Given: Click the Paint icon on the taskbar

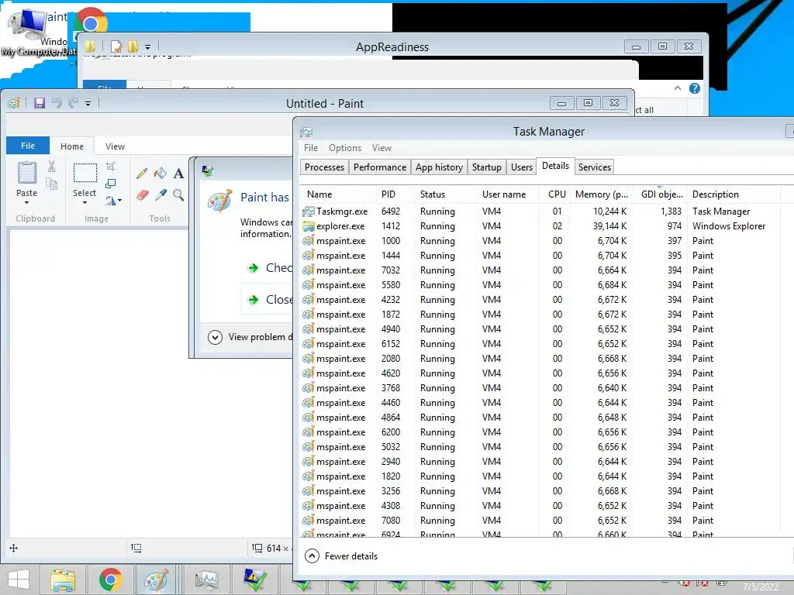Looking at the screenshot, I should pyautogui.click(x=156, y=580).
